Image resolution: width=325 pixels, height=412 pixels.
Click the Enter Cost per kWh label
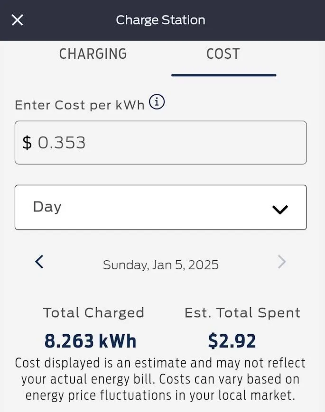click(80, 105)
